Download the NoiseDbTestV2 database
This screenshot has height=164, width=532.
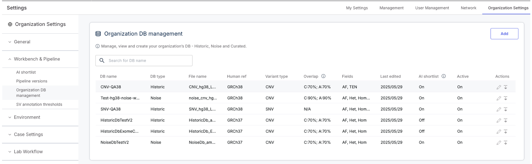(506, 142)
